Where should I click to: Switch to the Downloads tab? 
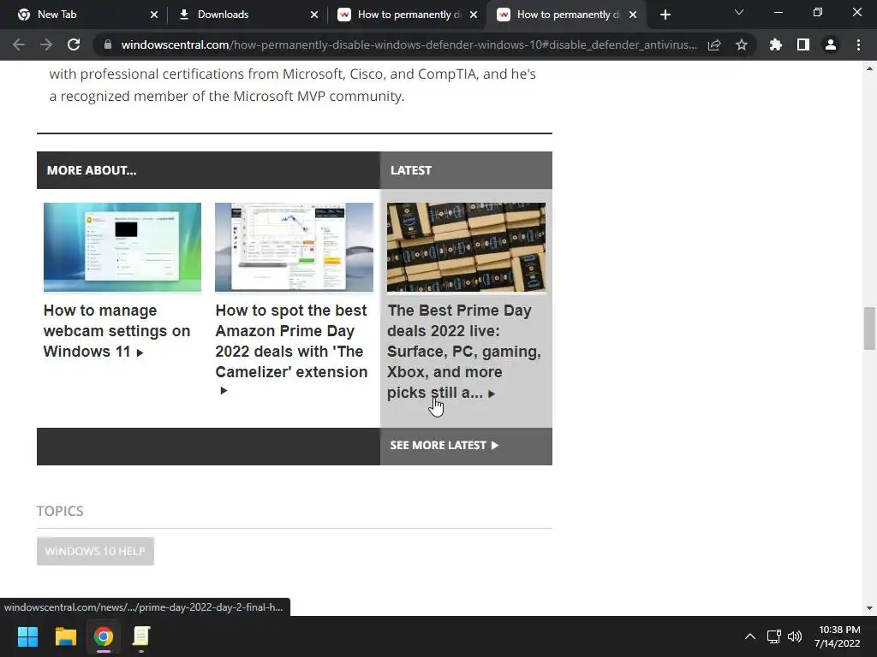pyautogui.click(x=248, y=15)
